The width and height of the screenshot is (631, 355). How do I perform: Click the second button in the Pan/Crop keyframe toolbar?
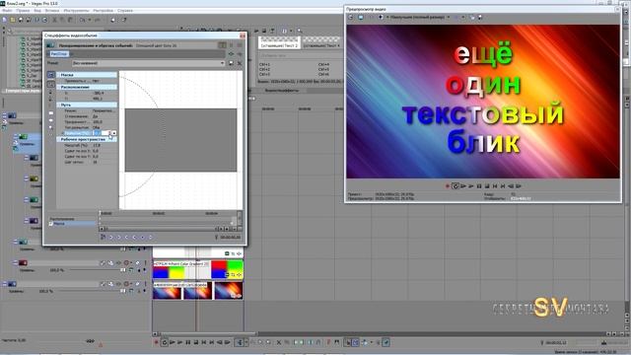111,238
